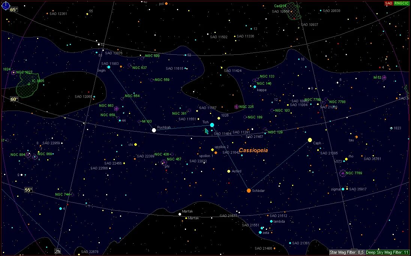Click the orange Cassiopeia constellation label

253,150
